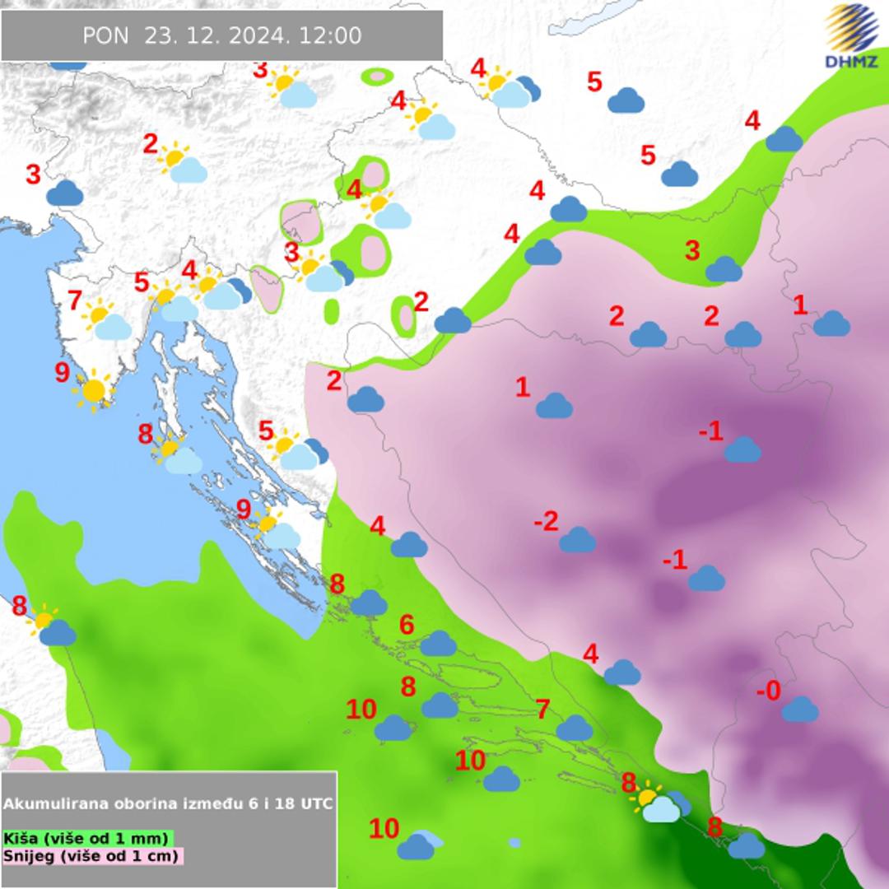
Task: Click the date header PON 23. 12. 2024. 12:00
Action: (x=221, y=35)
